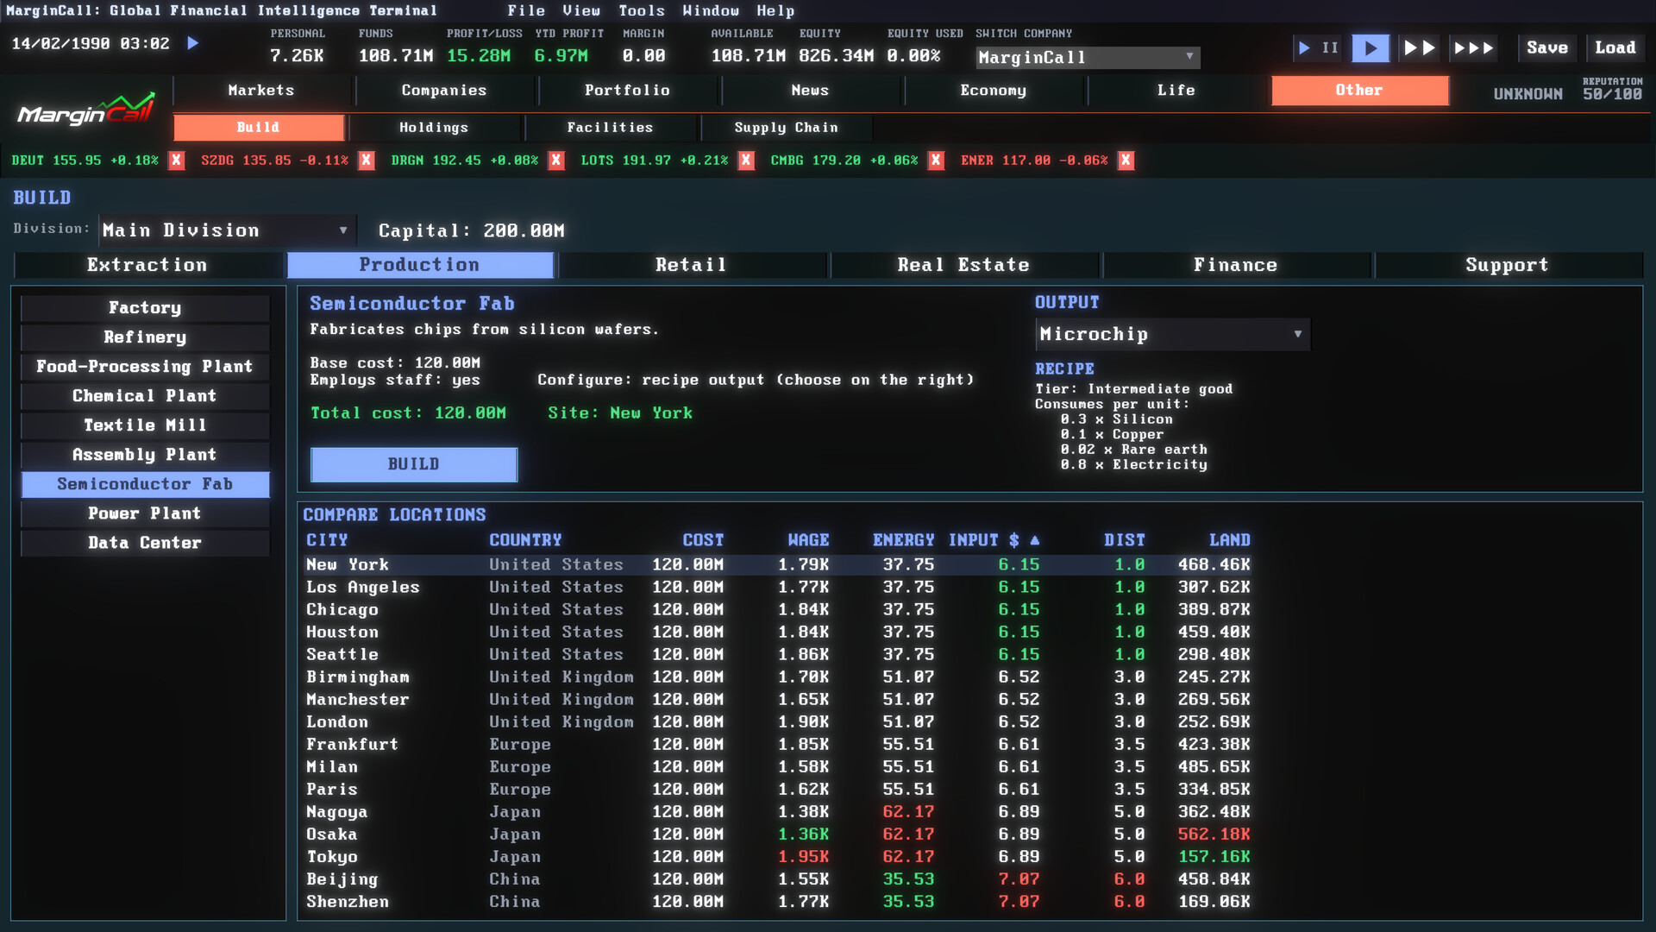Image resolution: width=1656 pixels, height=932 pixels.
Task: Remove DEUT ticker from watchlist
Action: click(176, 161)
